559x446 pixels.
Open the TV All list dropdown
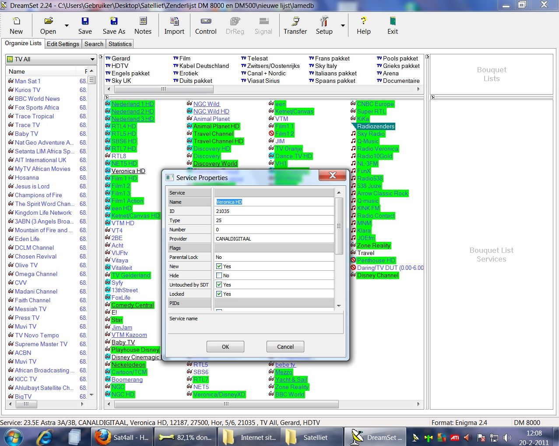pos(92,59)
